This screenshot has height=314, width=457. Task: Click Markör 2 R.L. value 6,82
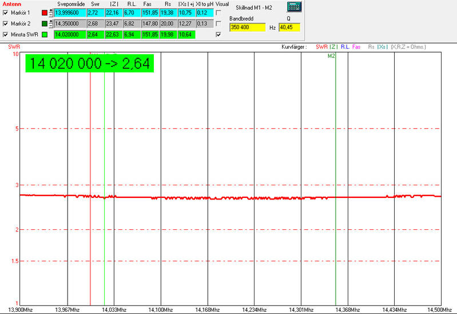click(x=132, y=23)
